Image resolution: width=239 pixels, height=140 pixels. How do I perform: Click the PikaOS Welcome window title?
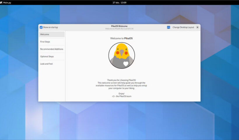point(119,26)
